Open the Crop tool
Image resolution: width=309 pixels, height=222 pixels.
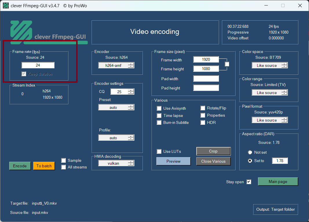pyautogui.click(x=213, y=151)
